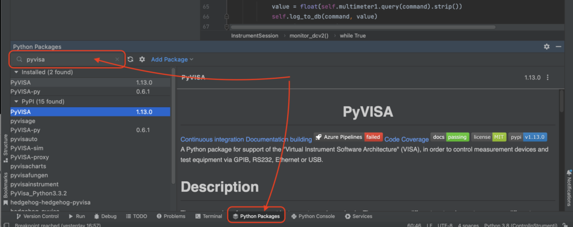Select installed PyVISA-py 0.6.1 row
Image resolution: width=573 pixels, height=227 pixels.
[x=90, y=92]
